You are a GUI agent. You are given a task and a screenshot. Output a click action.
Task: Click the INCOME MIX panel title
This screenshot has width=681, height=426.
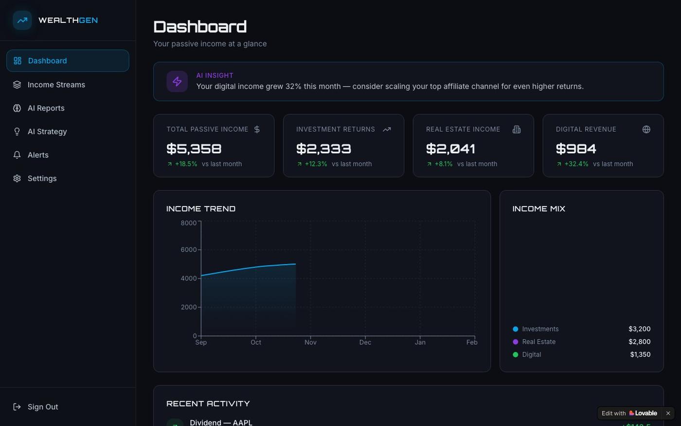(539, 209)
